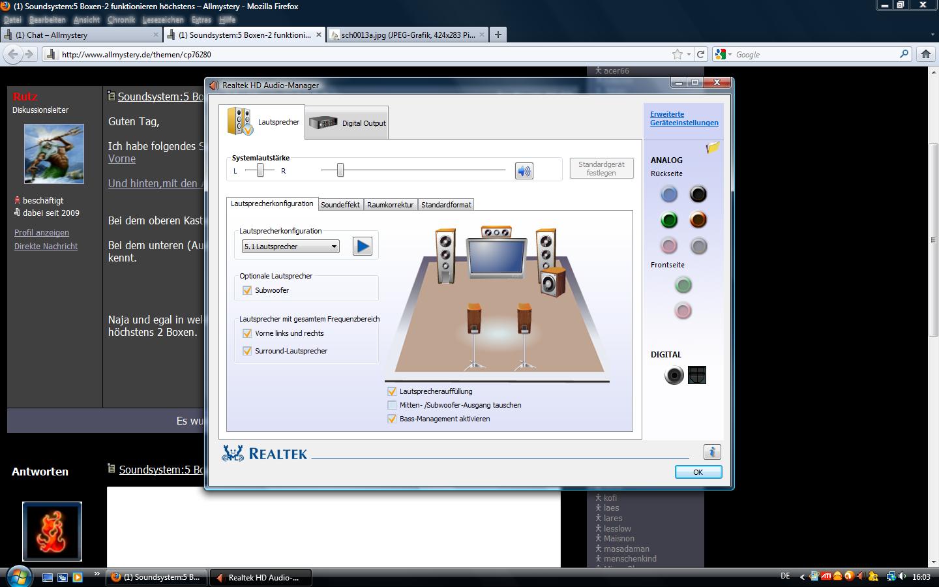Open the Firefox home page

pos(925,55)
